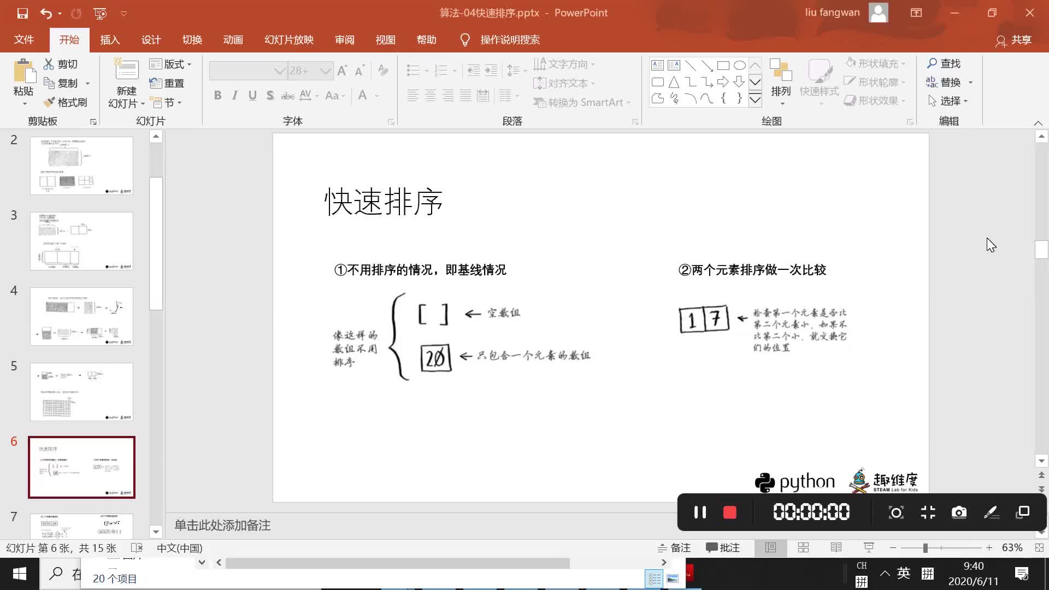Image resolution: width=1049 pixels, height=590 pixels.
Task: Select the Right Arrow shape
Action: pyautogui.click(x=723, y=82)
